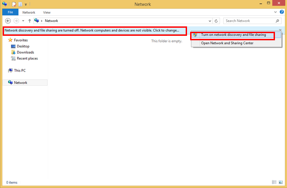Expand the ribbon with the chevron
The width and height of the screenshot is (287, 188).
click(x=275, y=12)
